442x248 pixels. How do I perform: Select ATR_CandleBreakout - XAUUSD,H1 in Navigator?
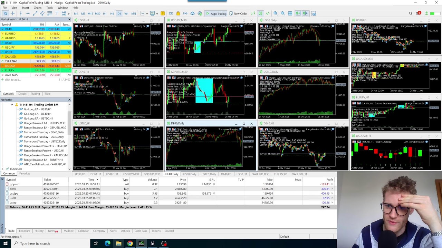point(45,164)
